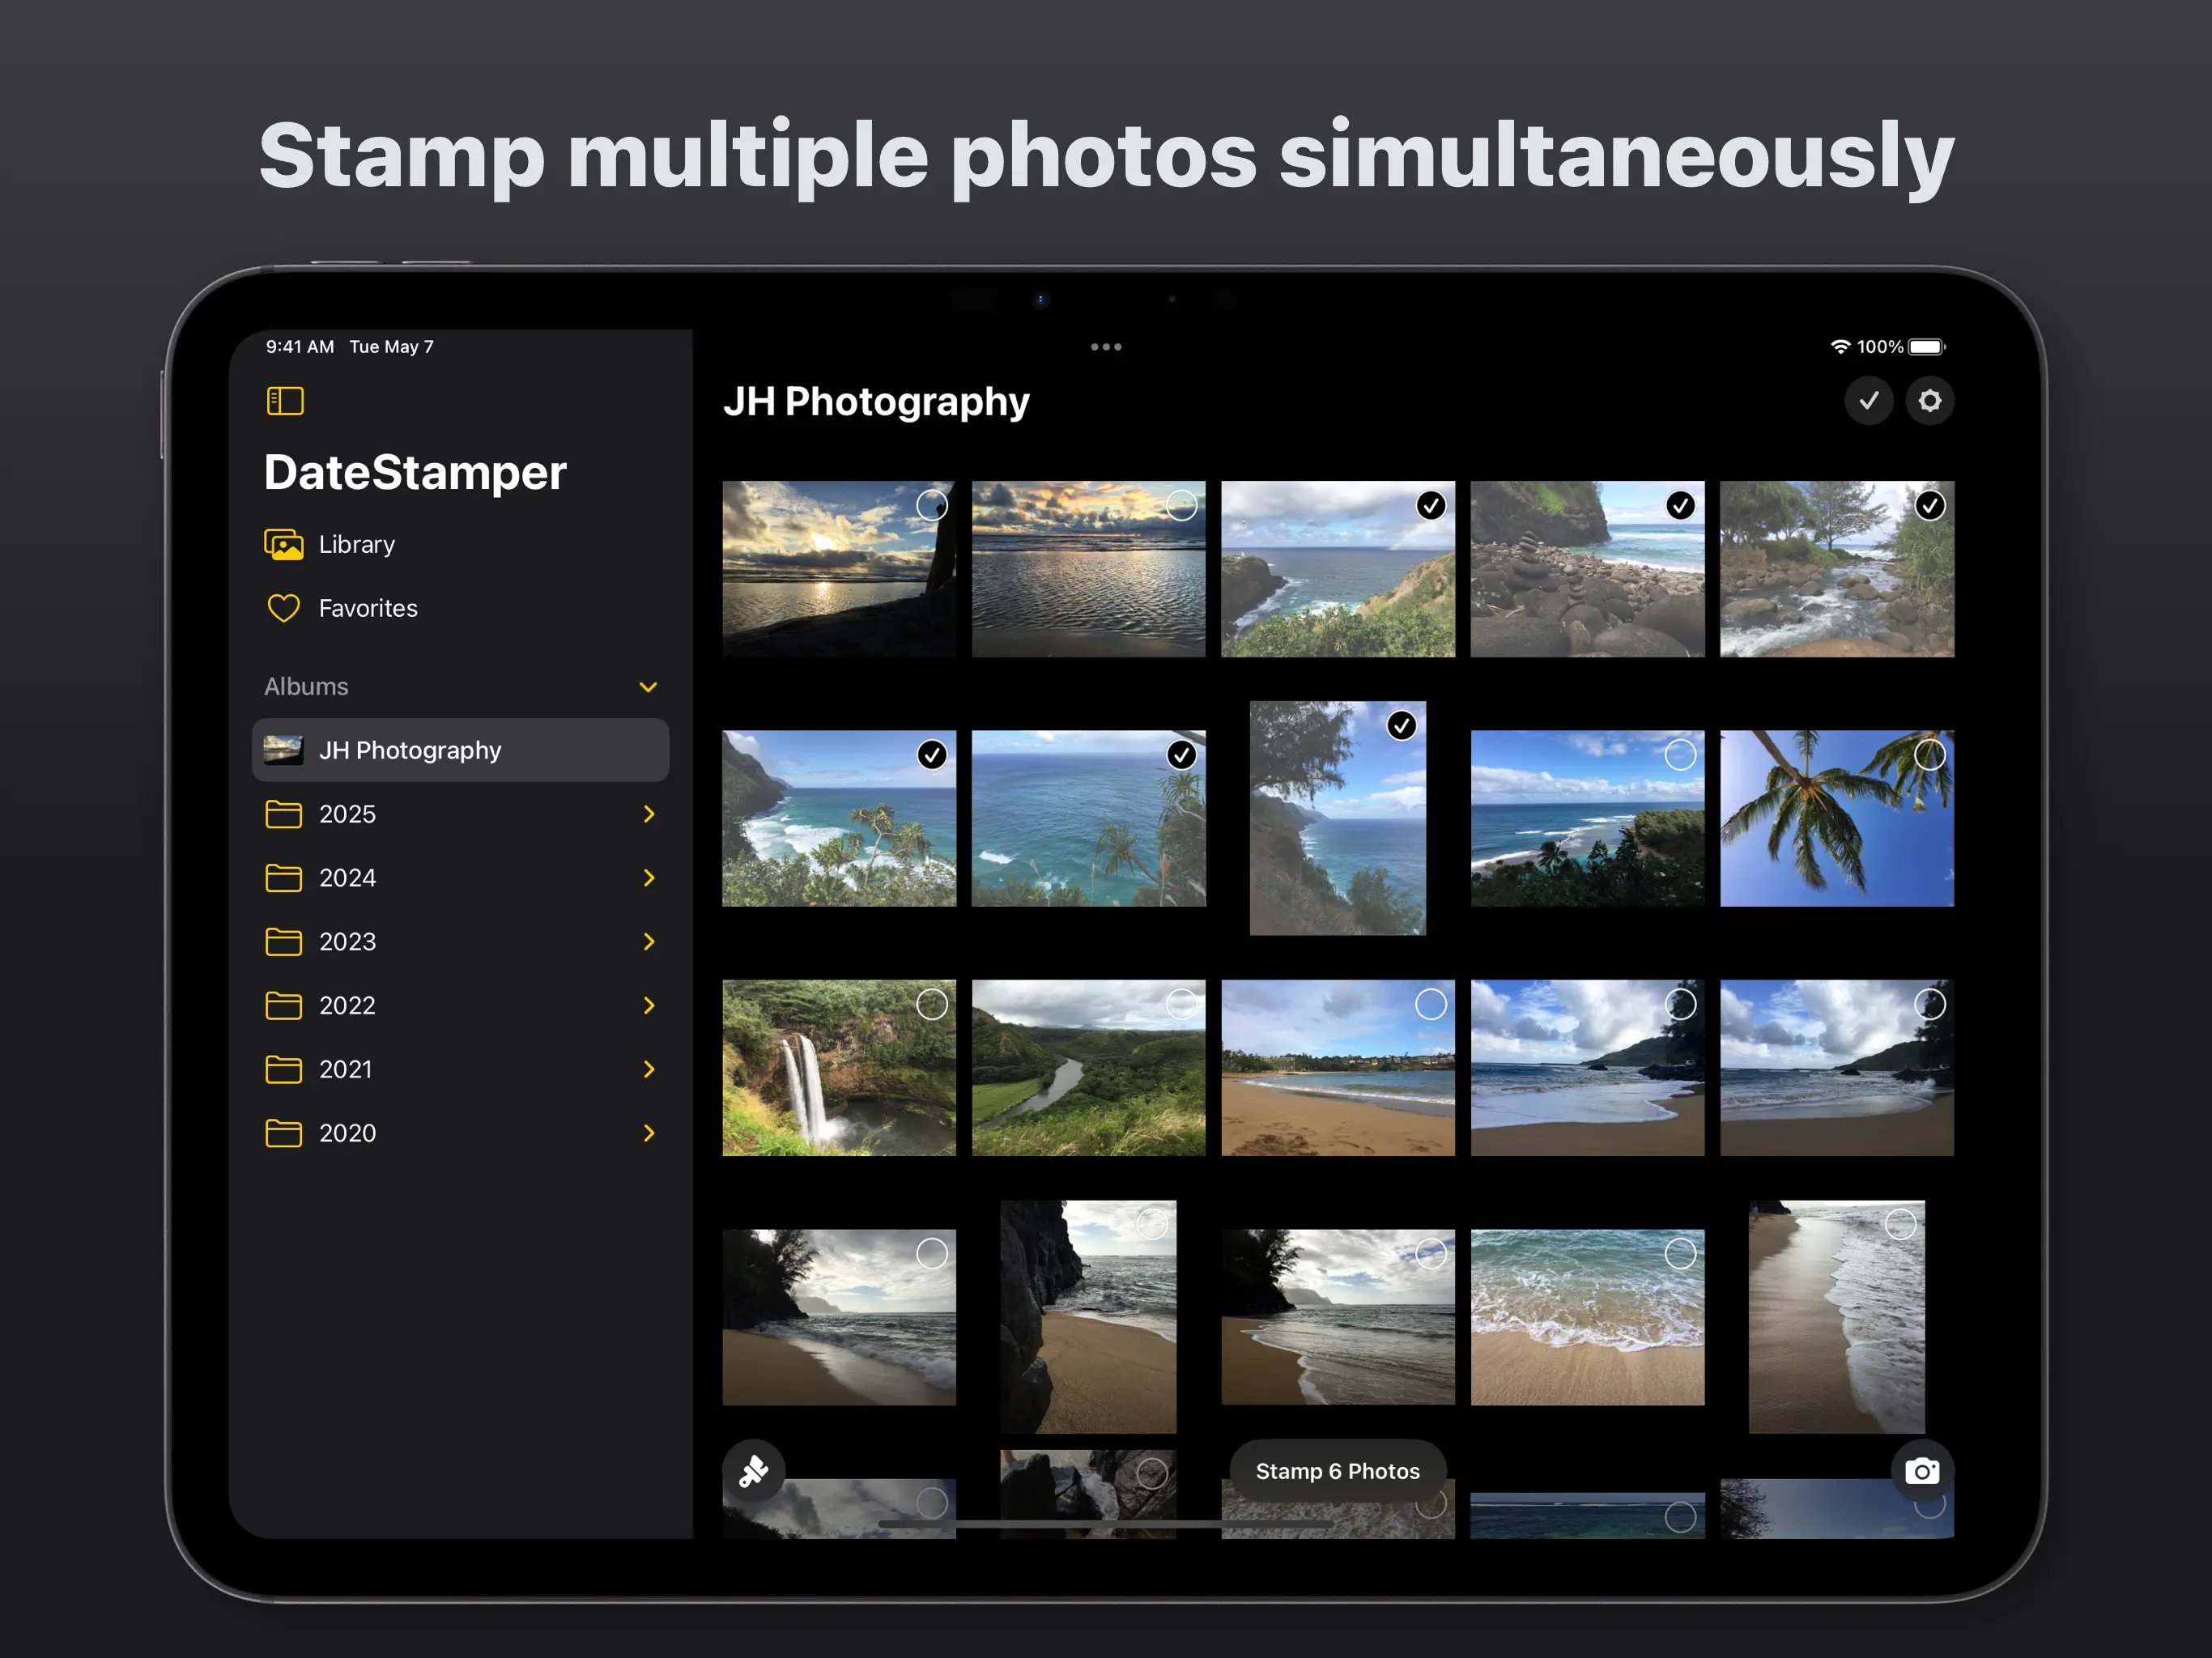Viewport: 2212px width, 1658px height.
Task: Open the 2023 folder in sidebar
Action: [x=348, y=941]
